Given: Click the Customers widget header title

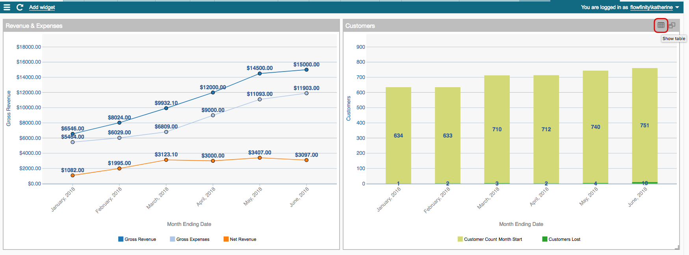Looking at the screenshot, I should point(360,26).
